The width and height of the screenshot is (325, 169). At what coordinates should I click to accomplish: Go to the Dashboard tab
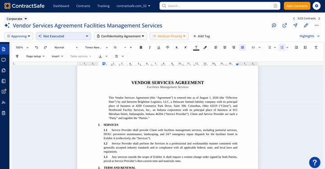click(x=61, y=6)
